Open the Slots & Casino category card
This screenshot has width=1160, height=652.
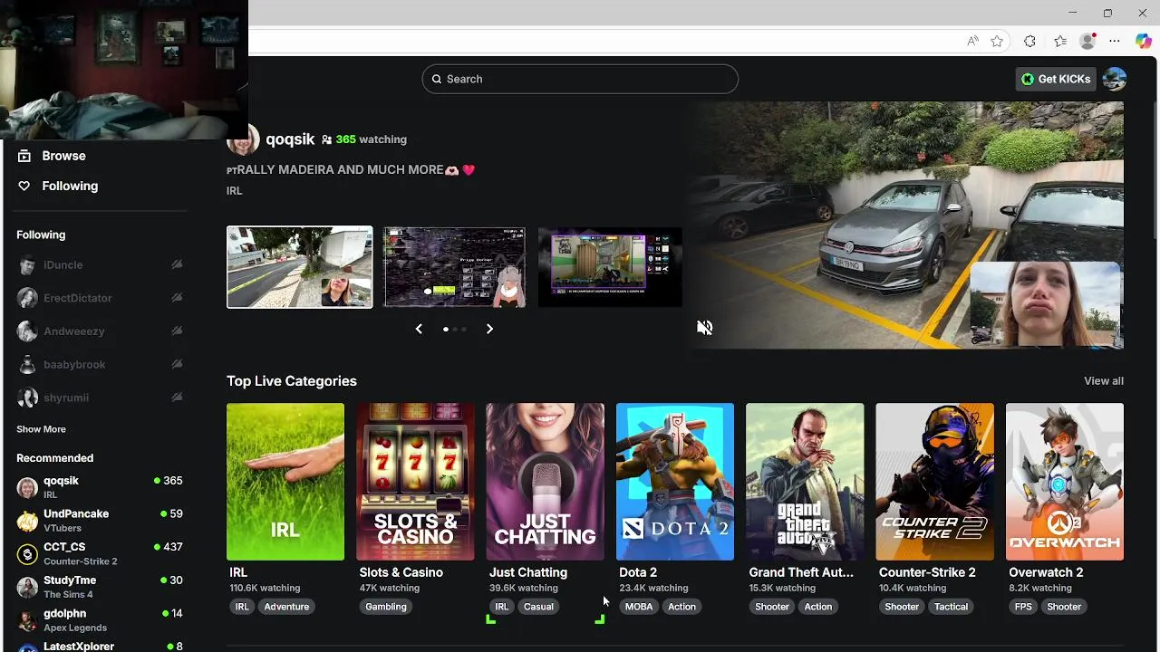[415, 482]
